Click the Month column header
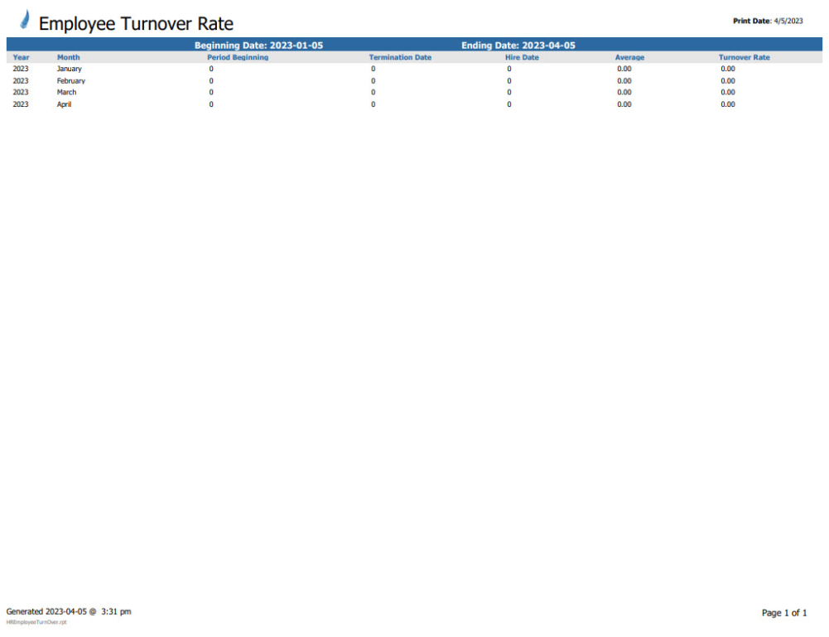Viewport: 829px width, 637px height. 69,57
